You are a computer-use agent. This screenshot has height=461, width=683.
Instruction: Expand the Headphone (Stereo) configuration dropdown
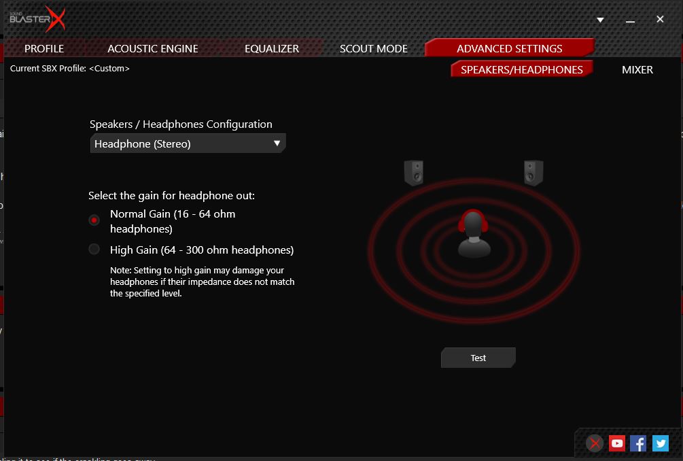[x=188, y=143]
